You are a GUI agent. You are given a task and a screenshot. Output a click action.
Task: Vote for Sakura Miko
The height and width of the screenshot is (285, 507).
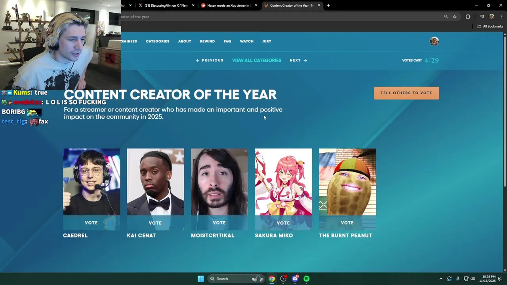[x=283, y=223]
